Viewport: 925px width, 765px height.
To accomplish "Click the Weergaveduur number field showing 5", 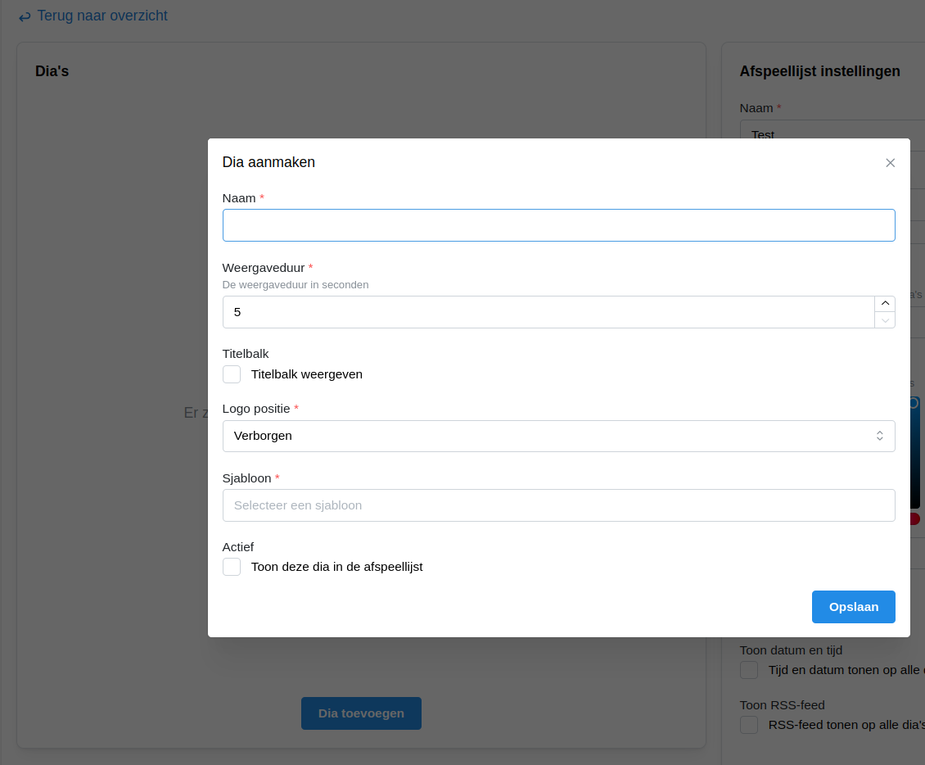I will pyautogui.click(x=547, y=312).
